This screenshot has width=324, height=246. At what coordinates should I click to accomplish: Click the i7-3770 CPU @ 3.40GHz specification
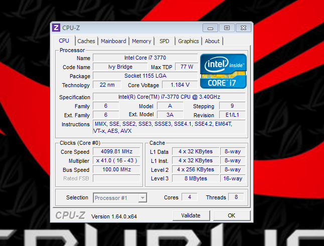point(169,97)
